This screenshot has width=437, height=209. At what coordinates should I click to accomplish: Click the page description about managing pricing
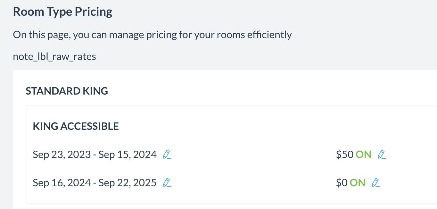[x=152, y=34]
